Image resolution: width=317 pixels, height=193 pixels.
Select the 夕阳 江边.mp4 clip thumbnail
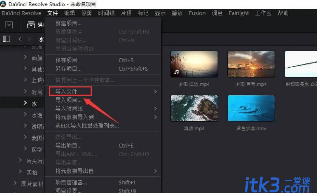(194, 64)
